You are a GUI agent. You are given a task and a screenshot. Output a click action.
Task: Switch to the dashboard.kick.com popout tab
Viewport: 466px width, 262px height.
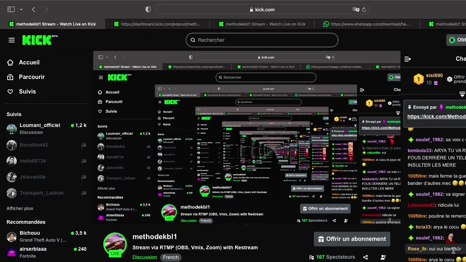pos(157,24)
